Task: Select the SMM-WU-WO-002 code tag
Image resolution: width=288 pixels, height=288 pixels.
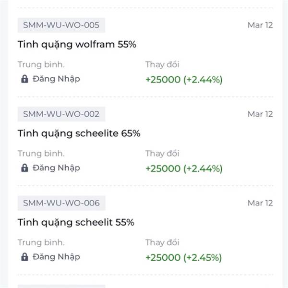Action: point(61,114)
